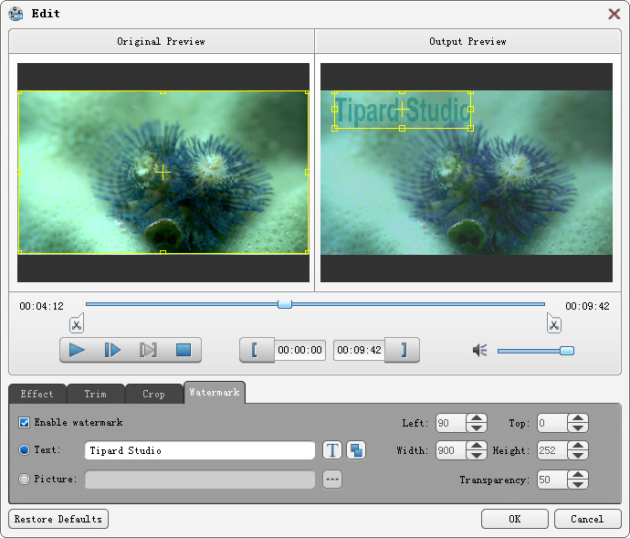
Task: Click the step-forward frame button
Action: tap(112, 350)
